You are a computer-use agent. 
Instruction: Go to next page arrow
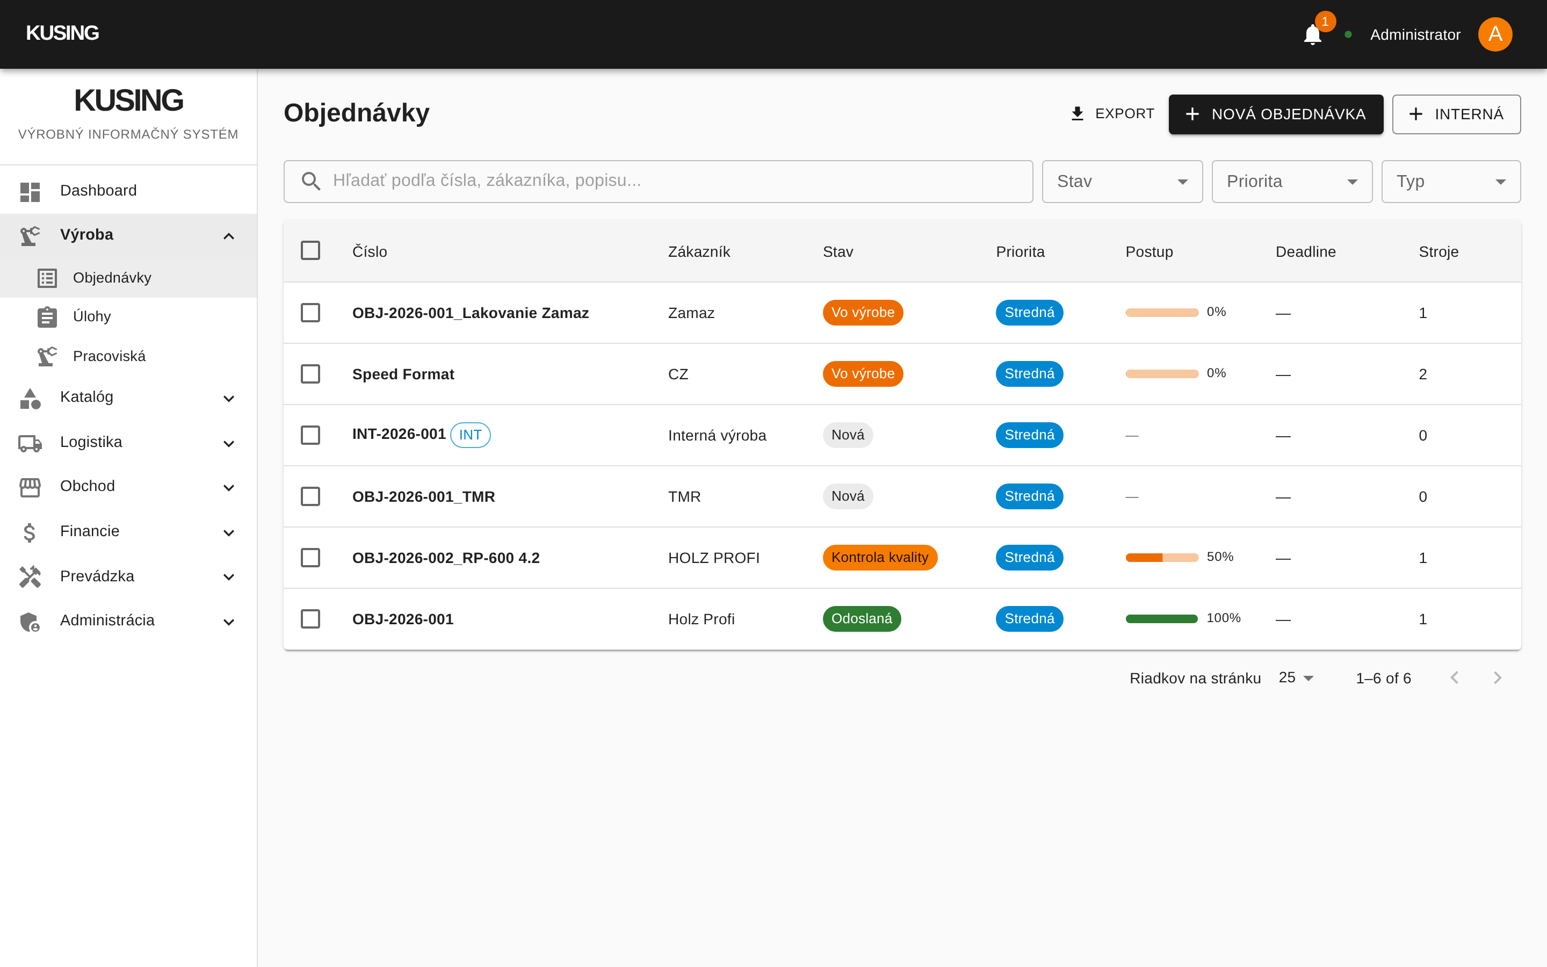click(x=1497, y=677)
